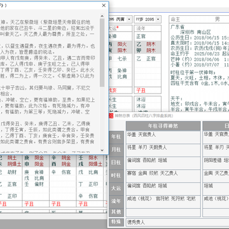Click the 卯 阴木 branch in the 流年 column

coord(146,50)
